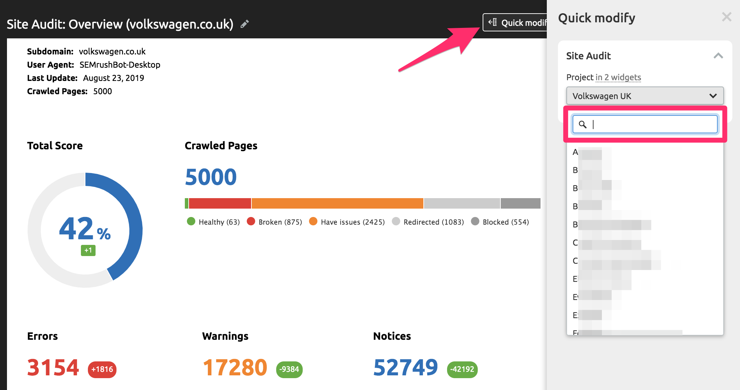Click the orange Have issues bar segment
Viewport: 740px width, 390px height.
point(338,203)
